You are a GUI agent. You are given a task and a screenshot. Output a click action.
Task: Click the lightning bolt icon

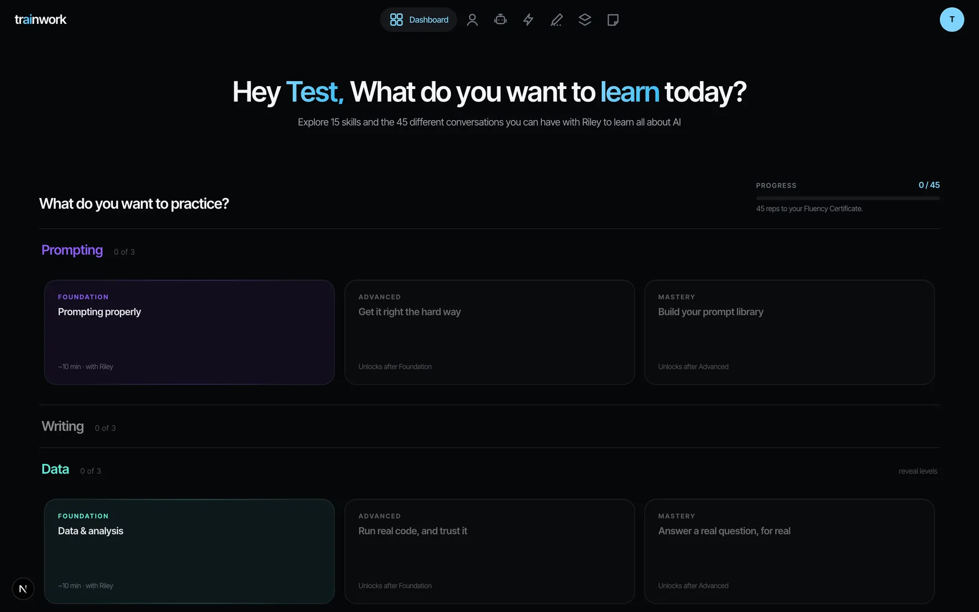(x=528, y=19)
